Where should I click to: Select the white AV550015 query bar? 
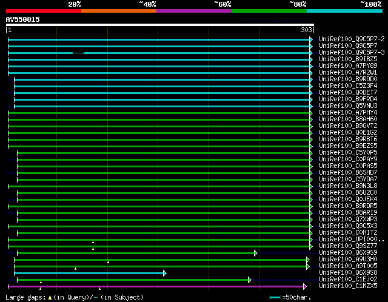coord(160,25)
